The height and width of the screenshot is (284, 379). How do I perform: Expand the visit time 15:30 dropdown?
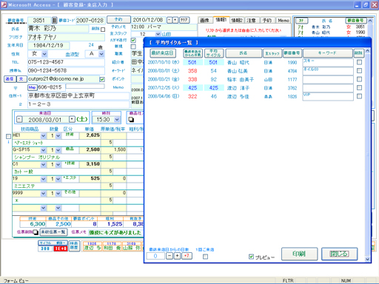point(117,120)
